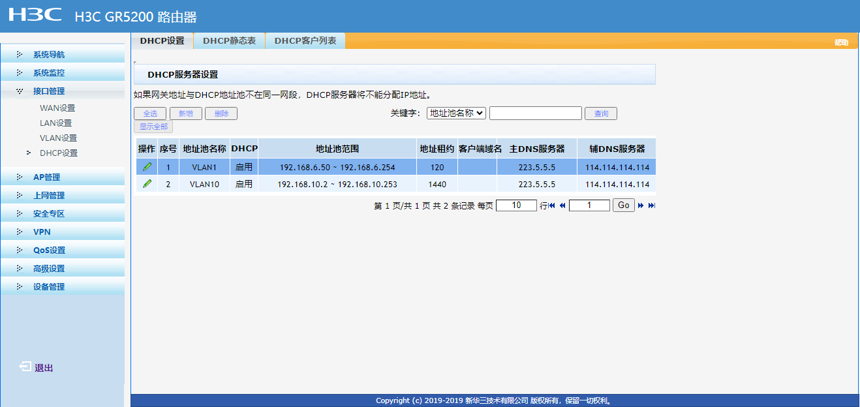Open the 地址池名称 keyword dropdown

point(457,113)
